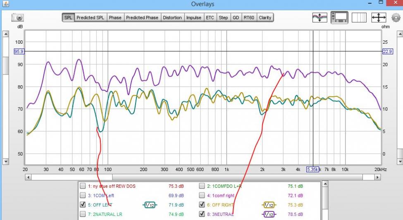The image size is (403, 220).
Task: Click the 22.9 ohm cursor value box
Action: tap(387, 51)
